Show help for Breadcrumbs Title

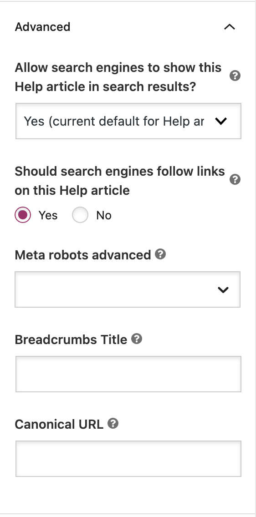(137, 339)
